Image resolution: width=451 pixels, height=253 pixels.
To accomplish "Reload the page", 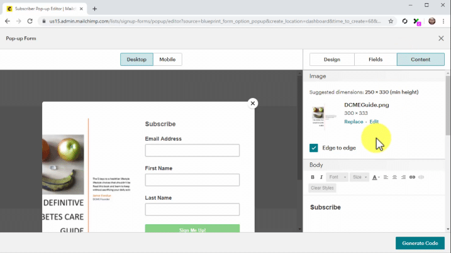I will 30,21.
